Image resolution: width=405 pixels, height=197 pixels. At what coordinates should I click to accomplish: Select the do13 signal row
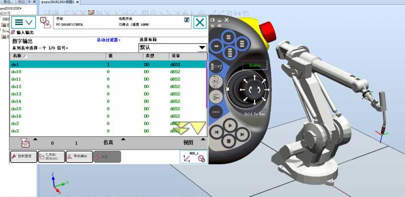point(108,94)
